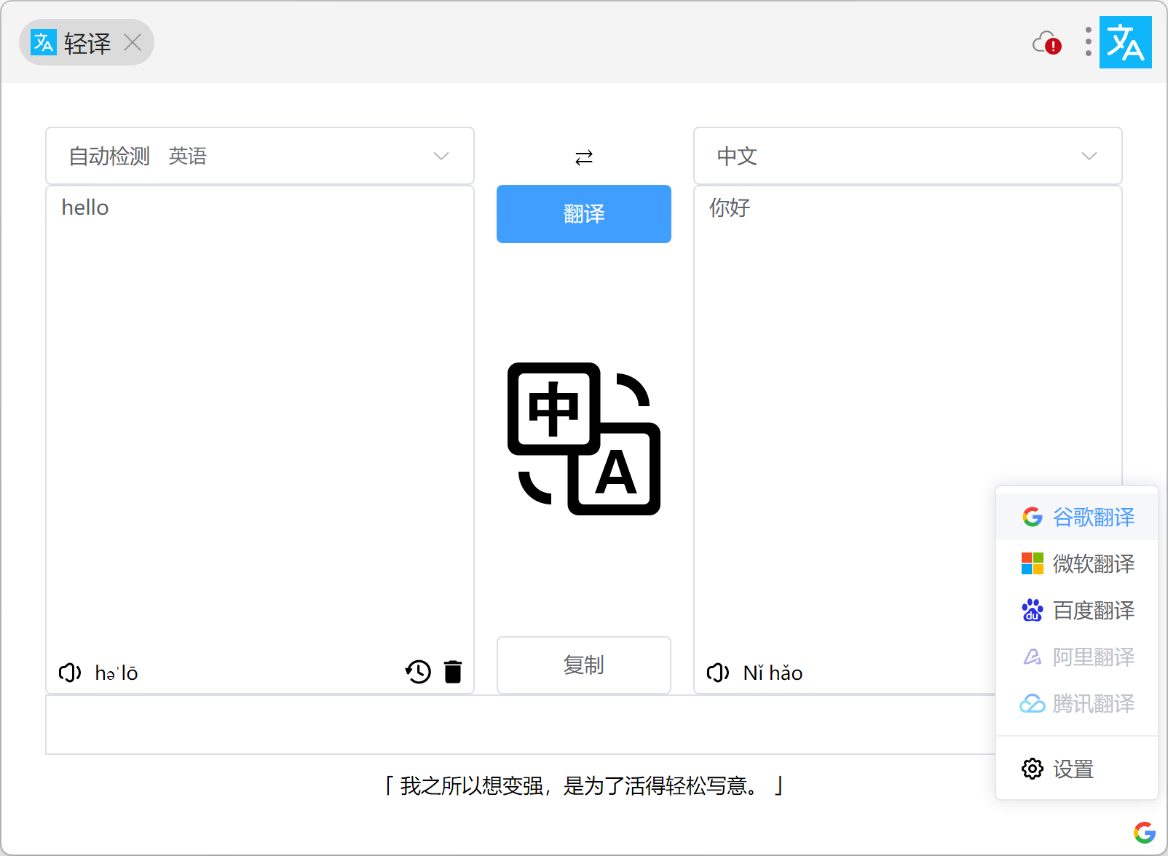Click the 复制 copy button
The height and width of the screenshot is (856, 1168).
[x=584, y=665]
